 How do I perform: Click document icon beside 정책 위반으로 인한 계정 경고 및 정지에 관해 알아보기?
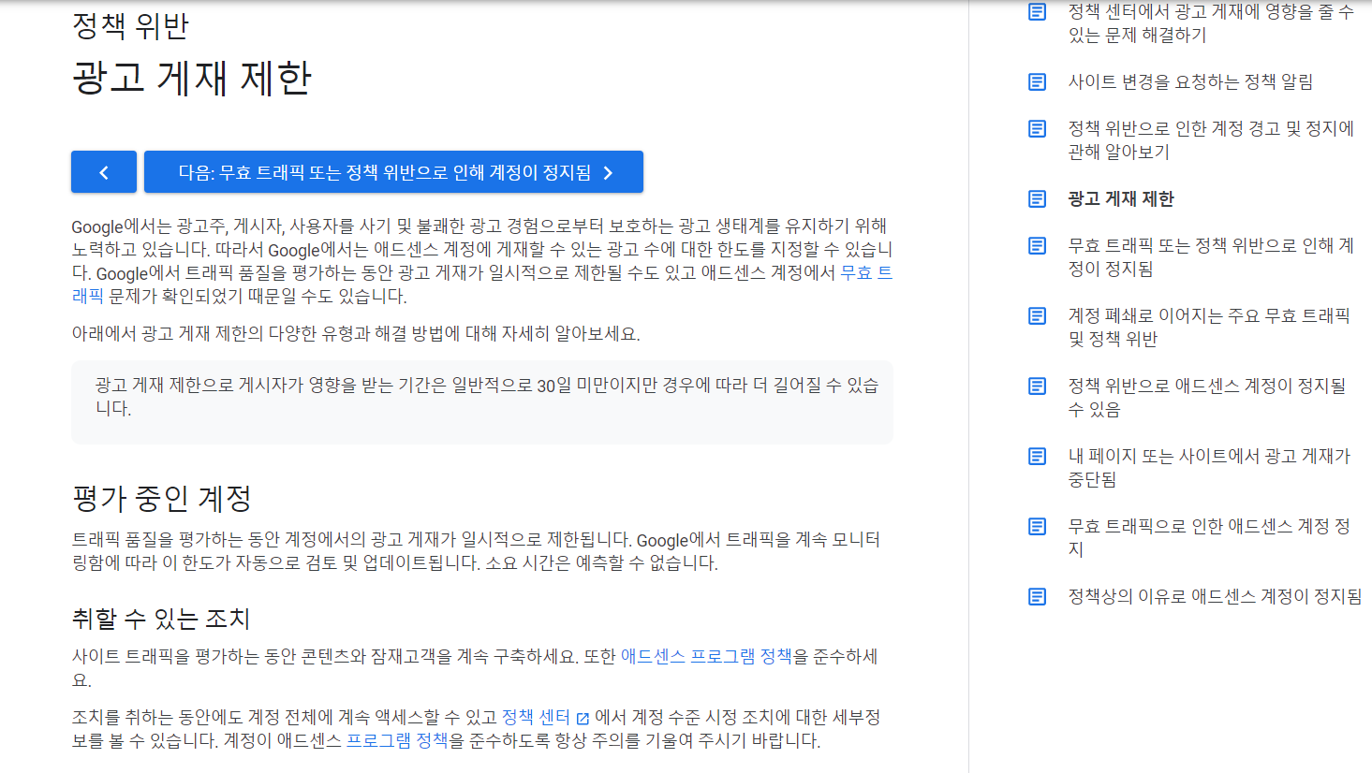[x=1037, y=129]
